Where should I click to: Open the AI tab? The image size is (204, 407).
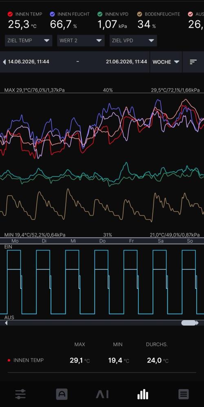pos(102,394)
